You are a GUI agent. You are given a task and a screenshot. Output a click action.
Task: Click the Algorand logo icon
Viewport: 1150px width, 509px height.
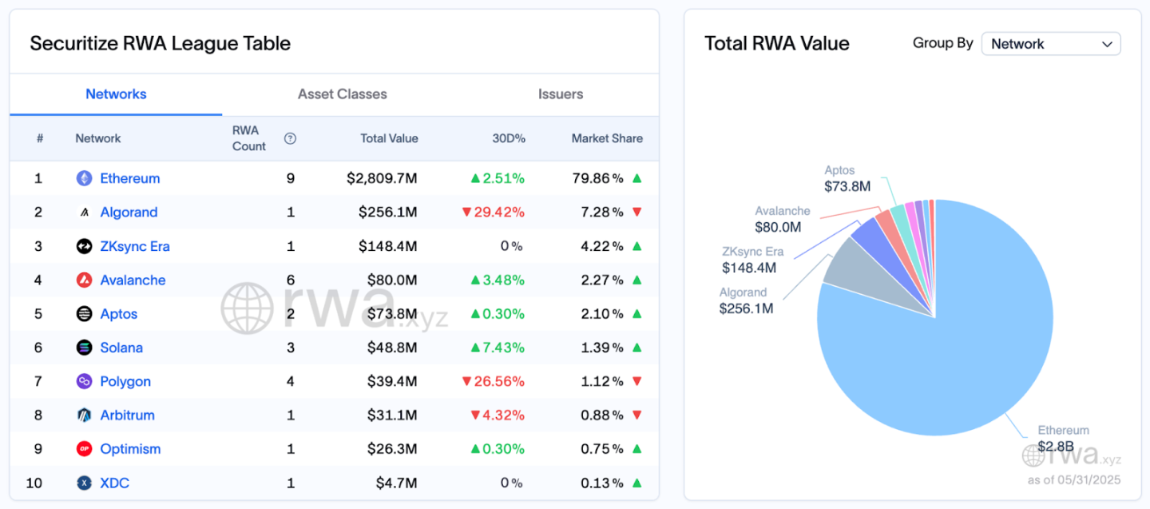click(x=84, y=213)
